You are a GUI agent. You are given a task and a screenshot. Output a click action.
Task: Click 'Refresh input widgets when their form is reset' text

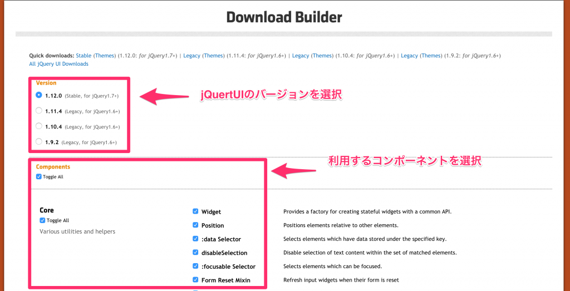(341, 280)
